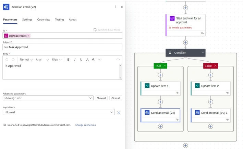Viewport: 243px width, 149px height.
Task: Collapse the False branch
Action: (x=216, y=66)
